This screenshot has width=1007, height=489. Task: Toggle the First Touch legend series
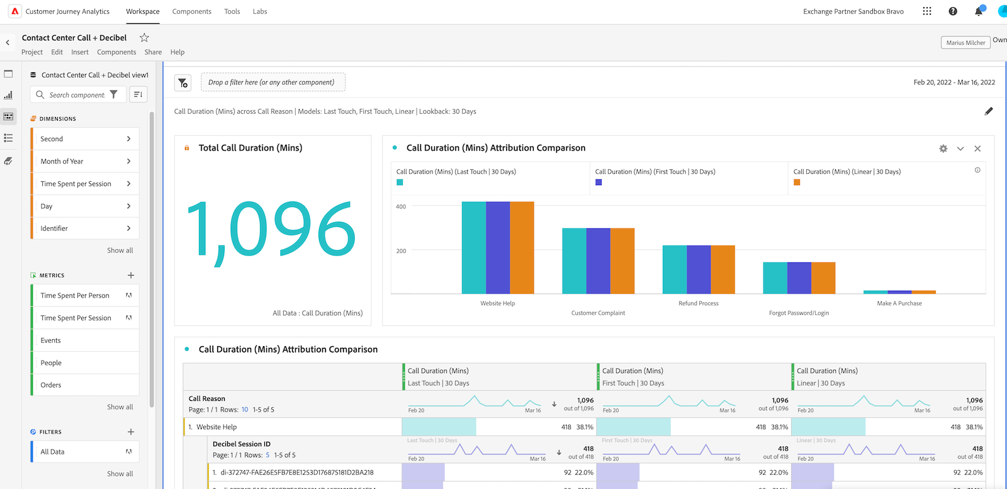pyautogui.click(x=599, y=183)
